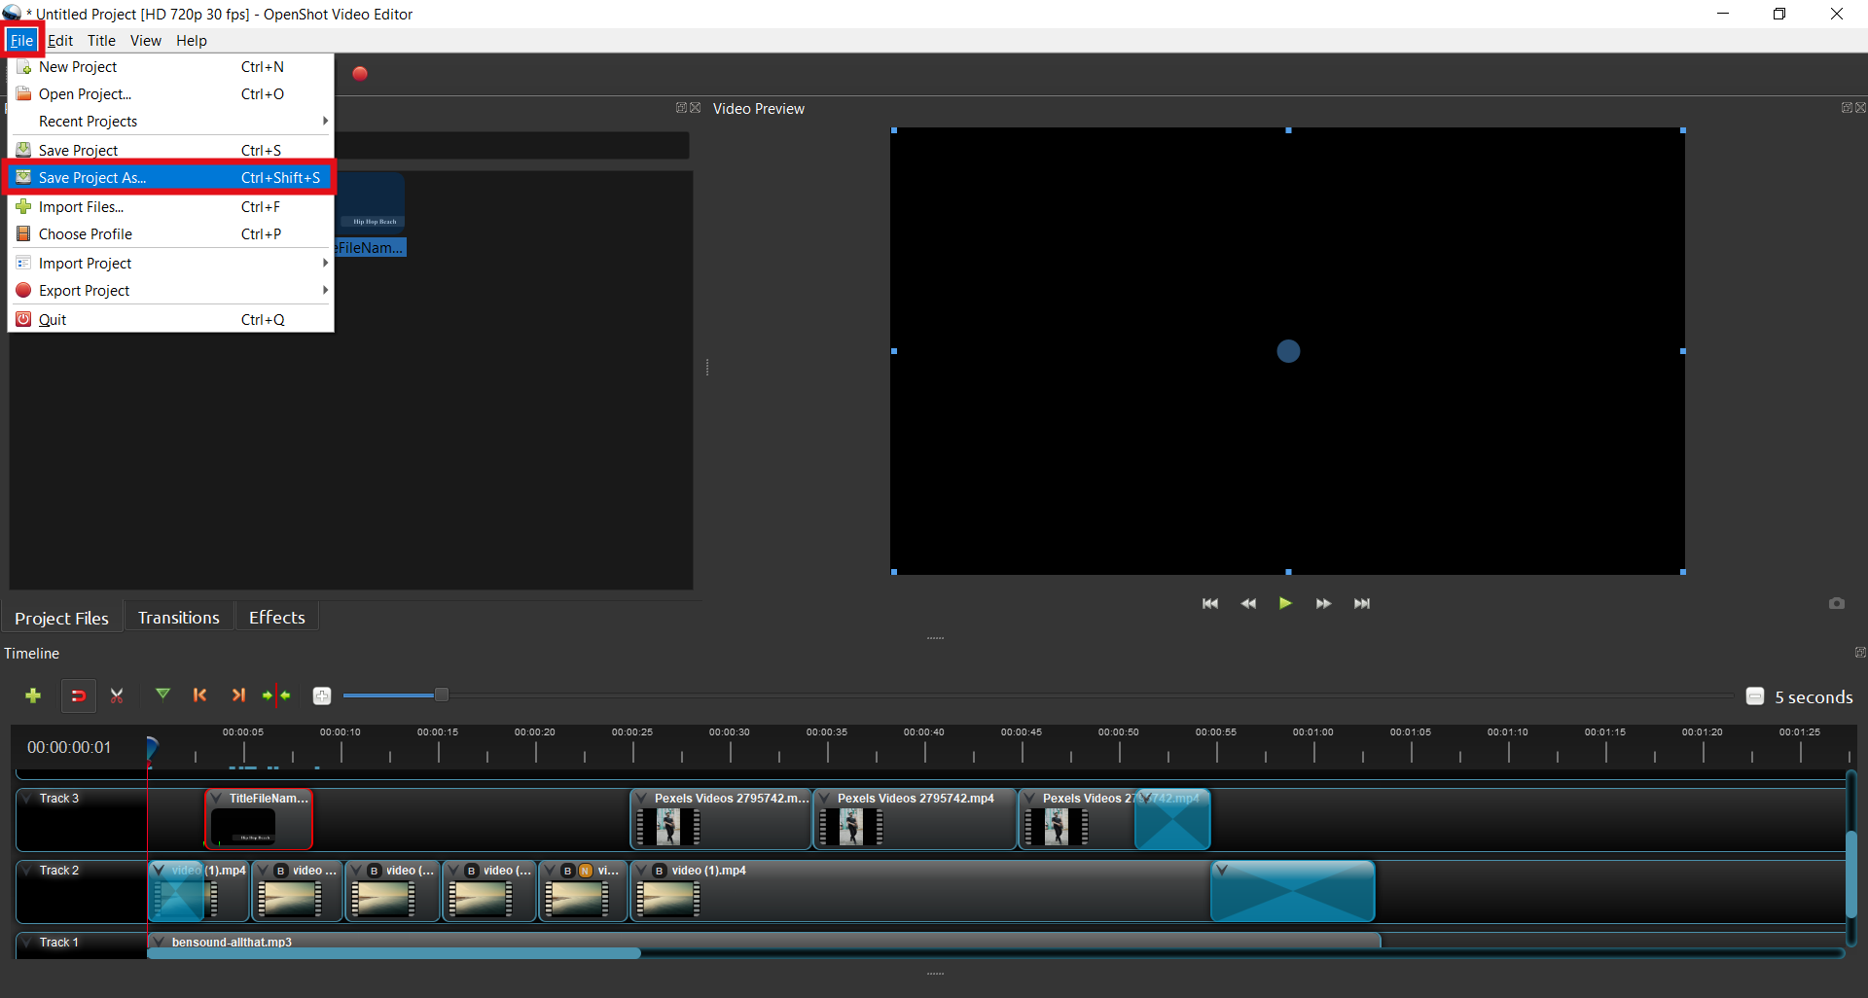1868x998 pixels.
Task: Click the preview center transform handle
Action: (x=1288, y=351)
